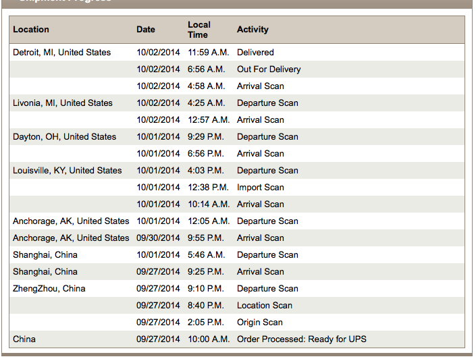The image size is (476, 359).
Task: Select ZhengZhou, China location cell
Action: pyautogui.click(x=49, y=288)
